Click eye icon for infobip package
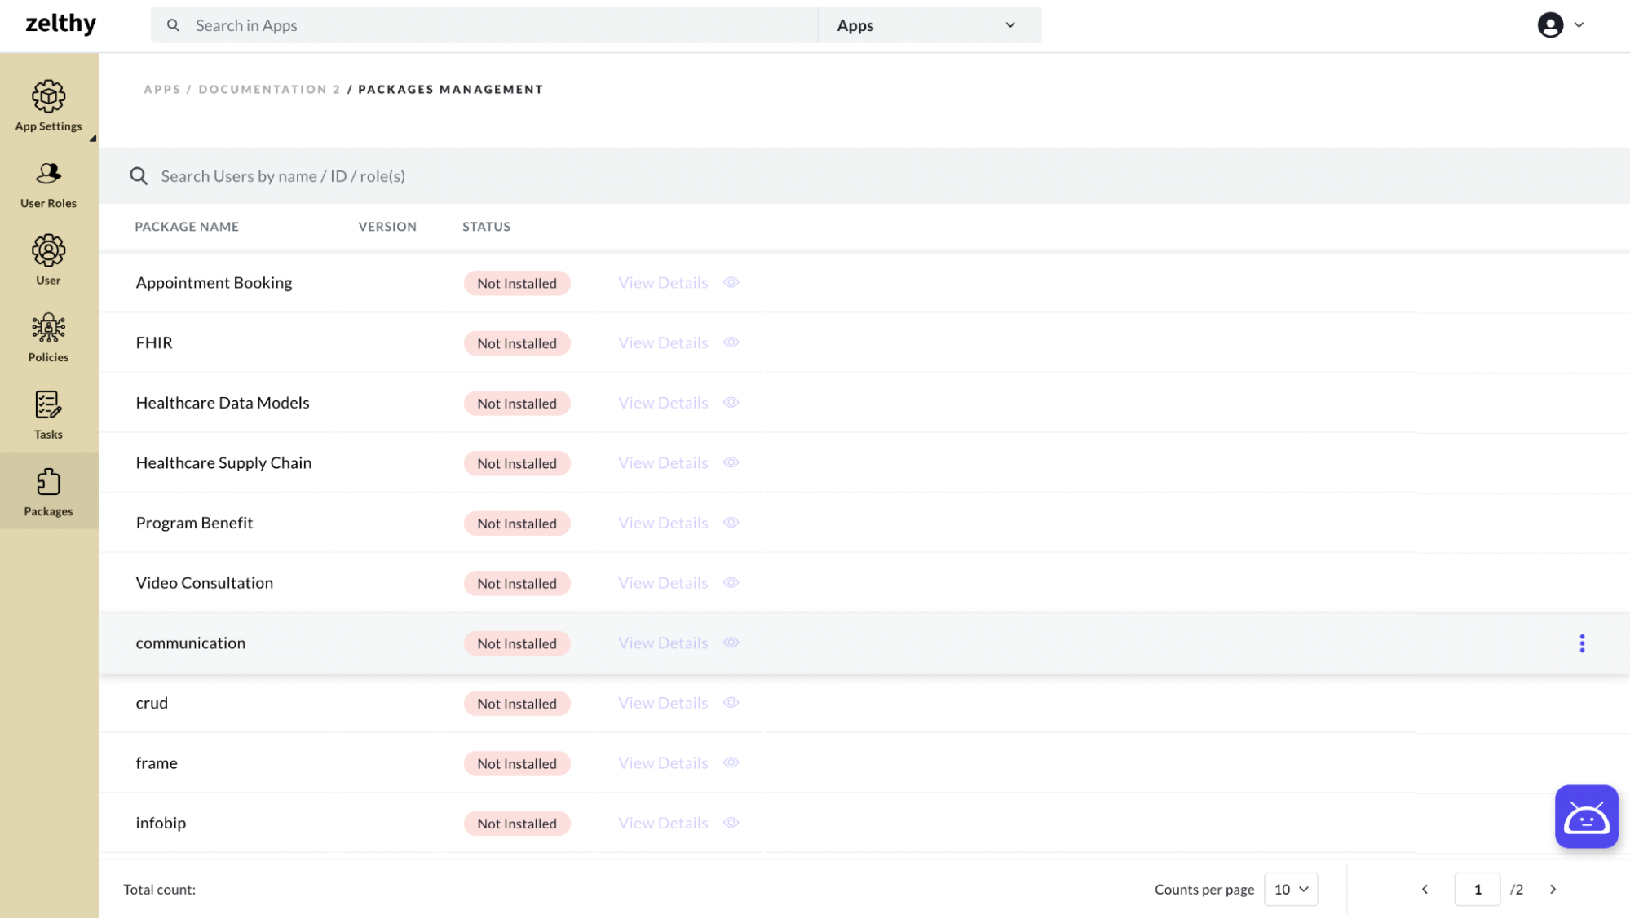This screenshot has width=1630, height=919. [x=731, y=823]
